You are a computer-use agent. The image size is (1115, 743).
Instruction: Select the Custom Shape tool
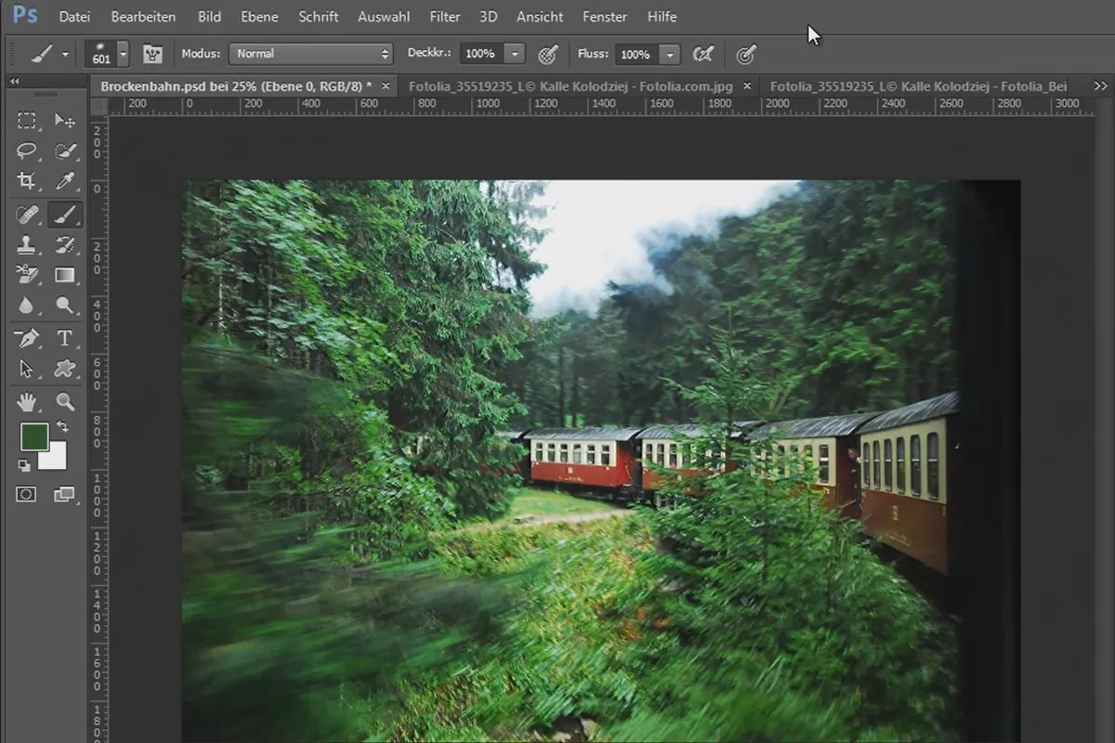(64, 369)
